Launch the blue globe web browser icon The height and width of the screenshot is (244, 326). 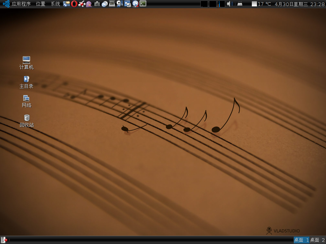135,4
